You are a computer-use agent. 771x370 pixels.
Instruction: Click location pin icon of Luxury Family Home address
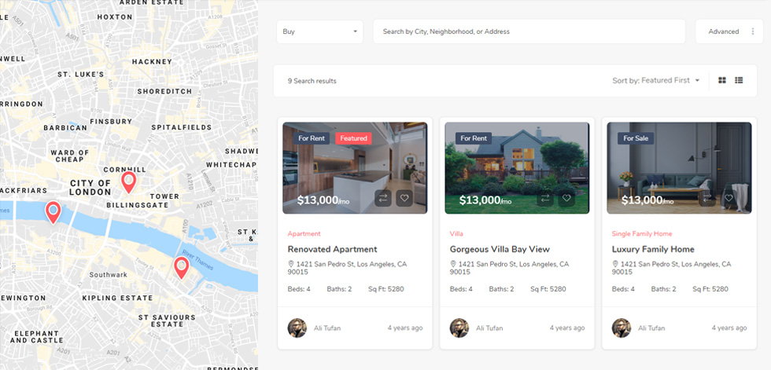(615, 264)
